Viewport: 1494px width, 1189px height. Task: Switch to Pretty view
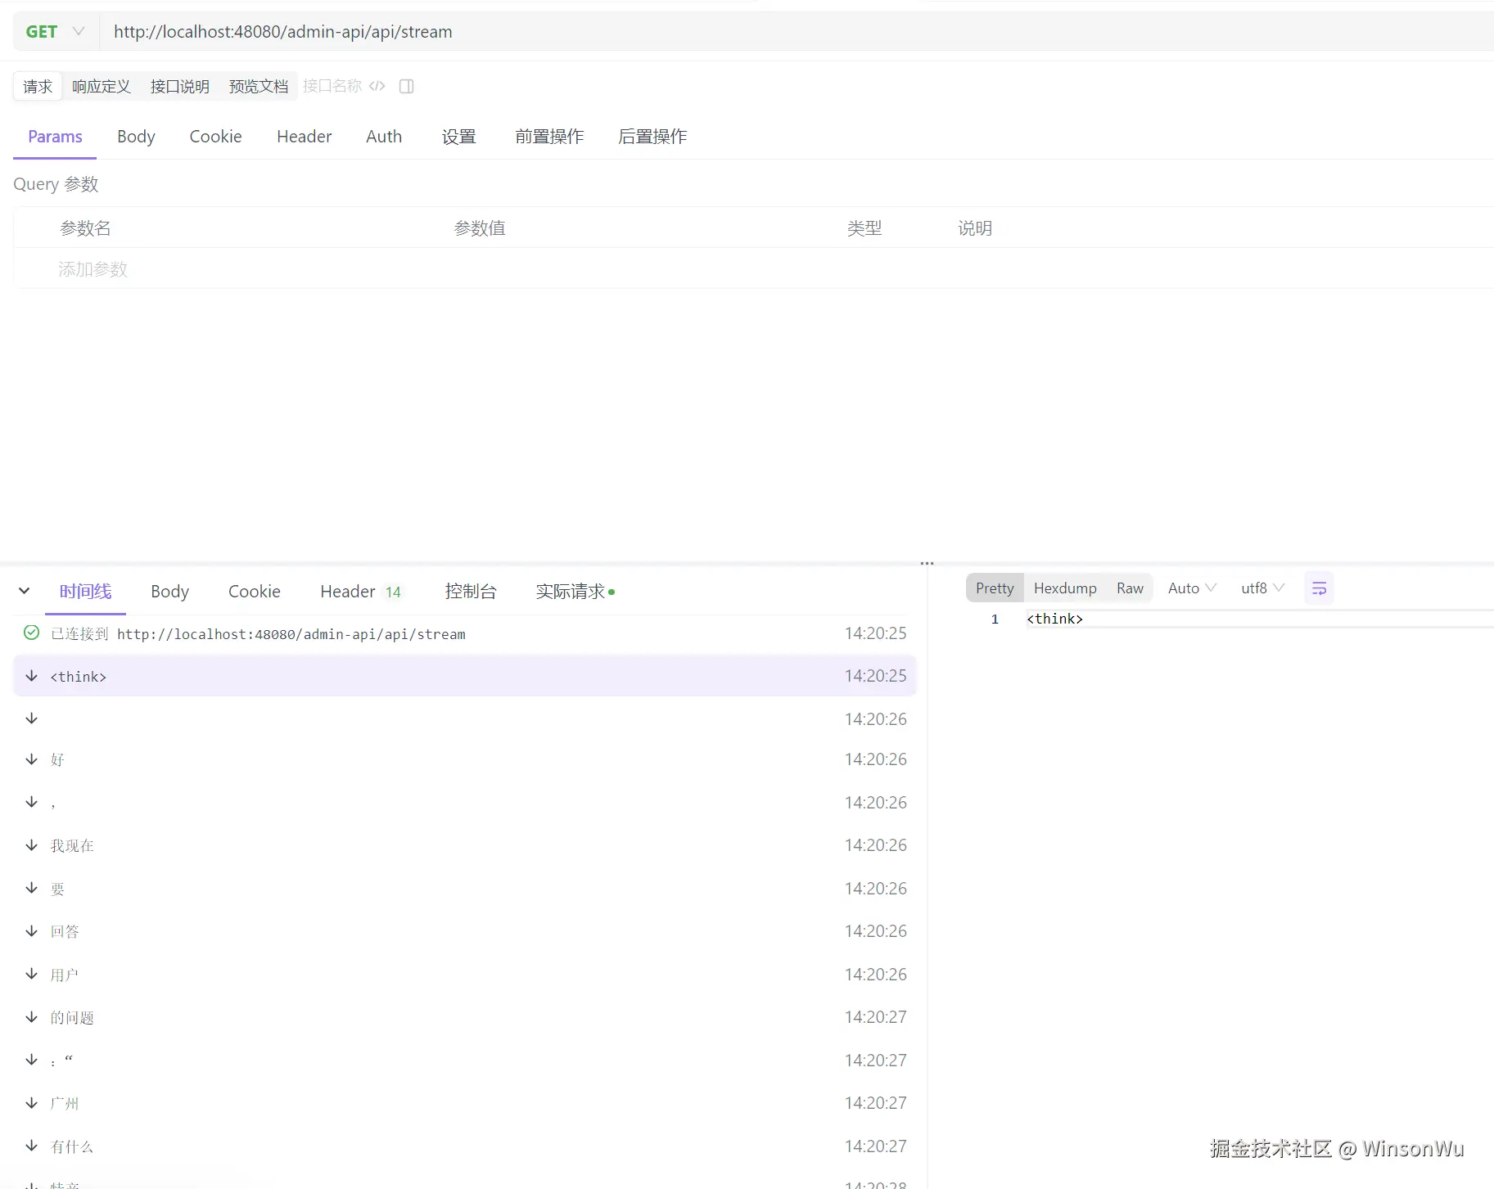[x=995, y=588]
